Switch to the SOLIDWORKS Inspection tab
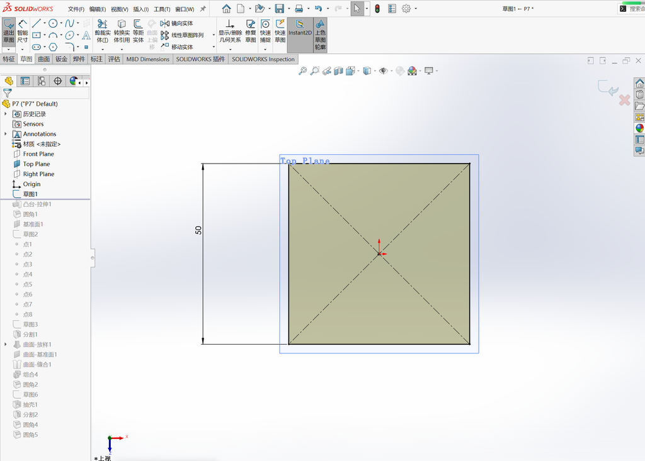The height and width of the screenshot is (461, 645). [263, 59]
